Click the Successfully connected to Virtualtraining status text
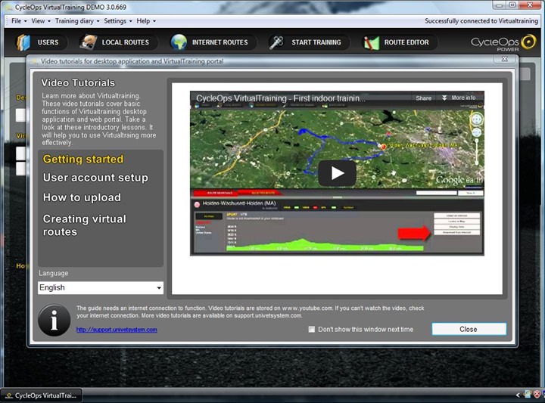 point(481,21)
